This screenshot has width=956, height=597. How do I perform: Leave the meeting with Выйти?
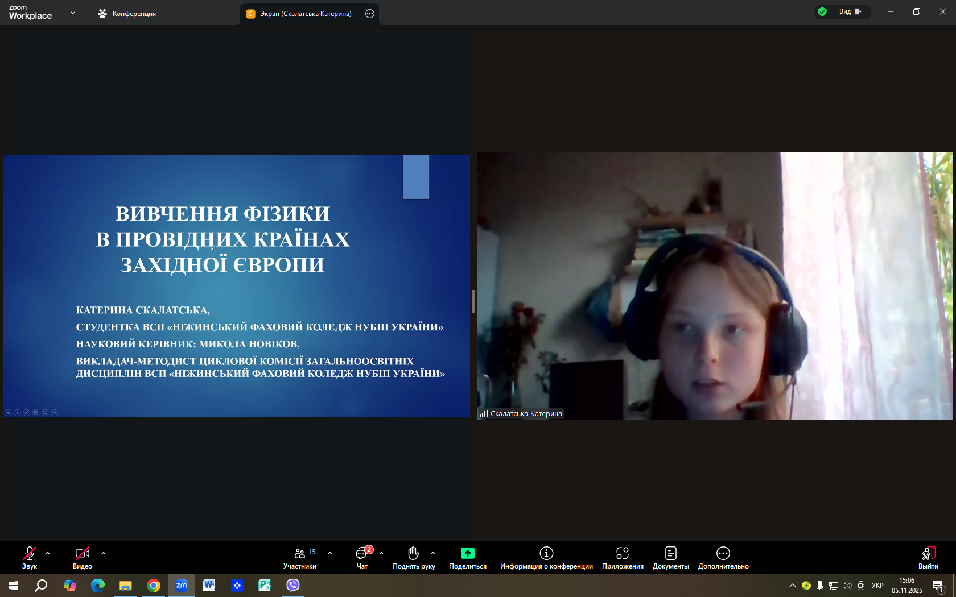[x=928, y=557]
